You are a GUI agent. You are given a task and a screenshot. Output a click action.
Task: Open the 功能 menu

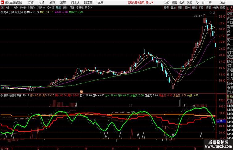pos(166,2)
